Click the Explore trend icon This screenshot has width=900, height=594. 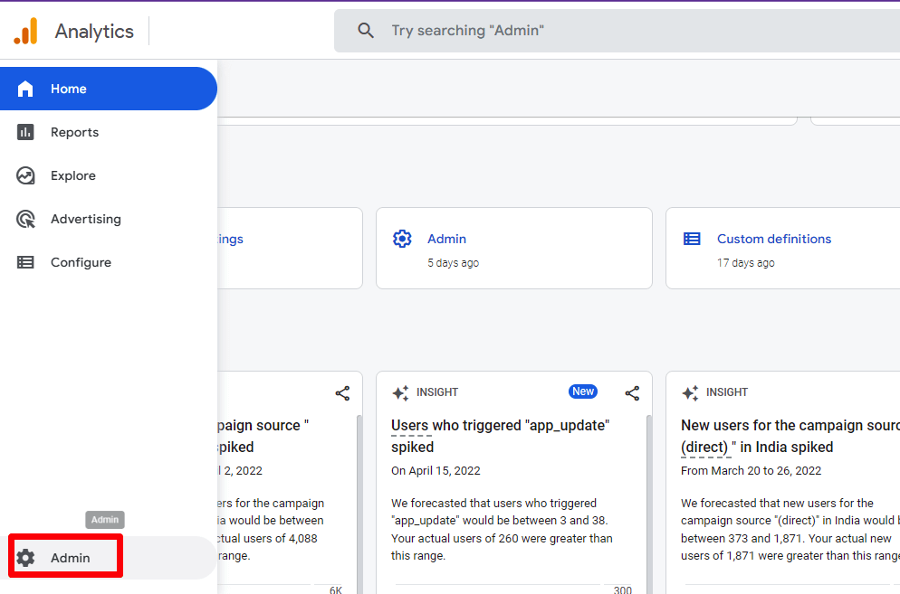[x=25, y=175]
